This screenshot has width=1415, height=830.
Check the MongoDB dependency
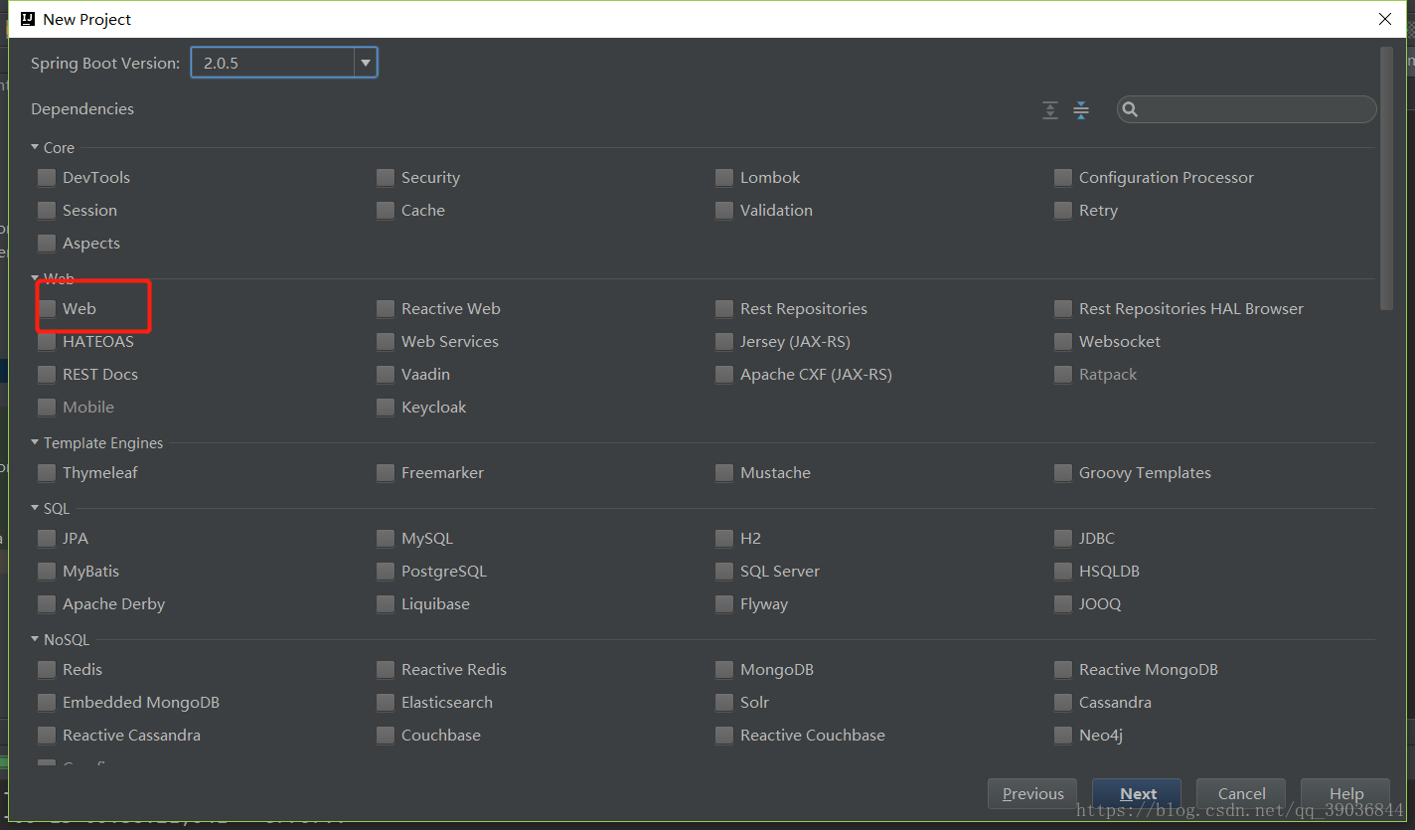[x=724, y=670]
